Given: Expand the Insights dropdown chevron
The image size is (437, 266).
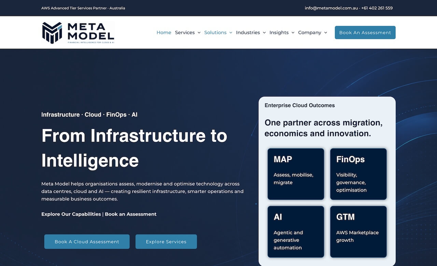Looking at the screenshot, I should (293, 33).
